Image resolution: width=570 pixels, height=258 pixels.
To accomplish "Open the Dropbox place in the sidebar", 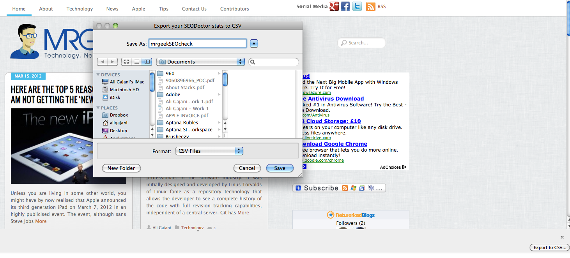I will [x=115, y=115].
